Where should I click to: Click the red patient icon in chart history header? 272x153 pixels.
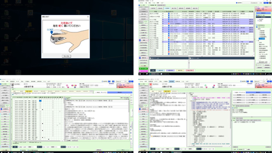point(151,84)
